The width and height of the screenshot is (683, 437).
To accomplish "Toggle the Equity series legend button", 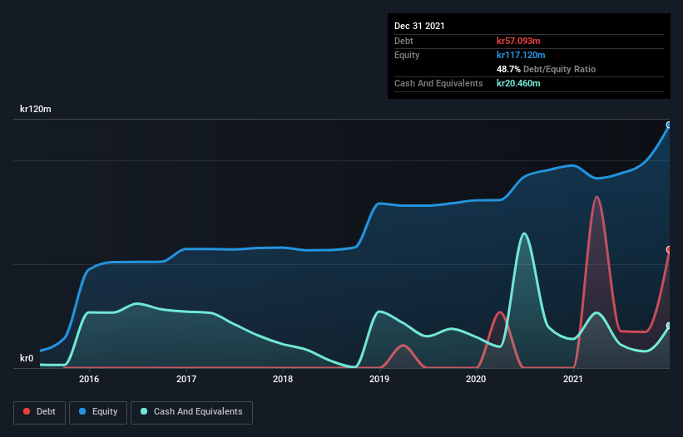I will tap(98, 412).
